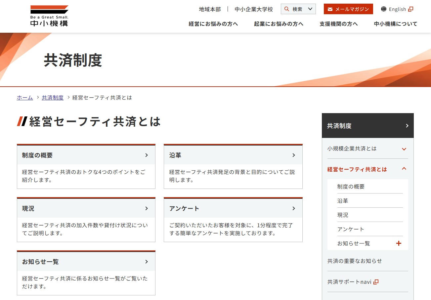Open the 経営にお悩みの方へ menu

[x=213, y=24]
